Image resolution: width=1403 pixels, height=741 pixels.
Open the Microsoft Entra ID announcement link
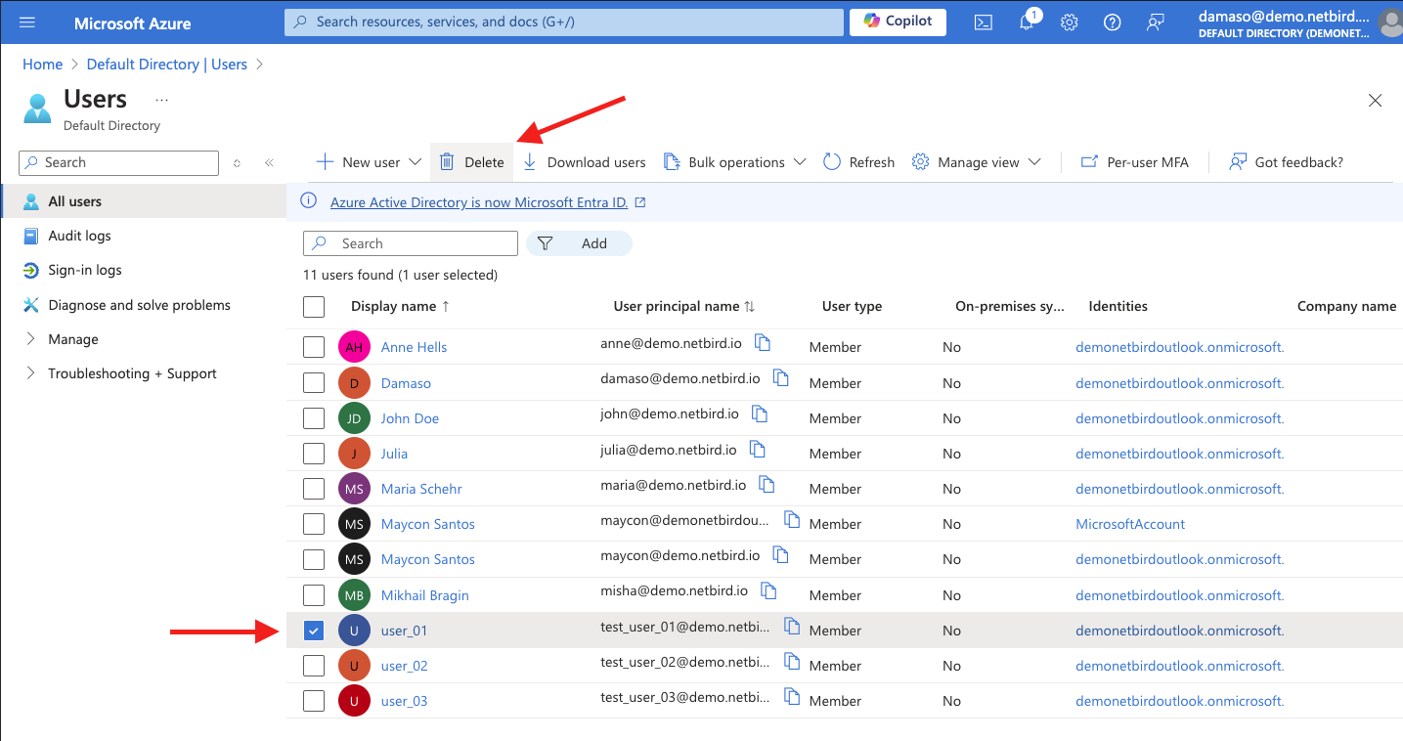tap(479, 202)
